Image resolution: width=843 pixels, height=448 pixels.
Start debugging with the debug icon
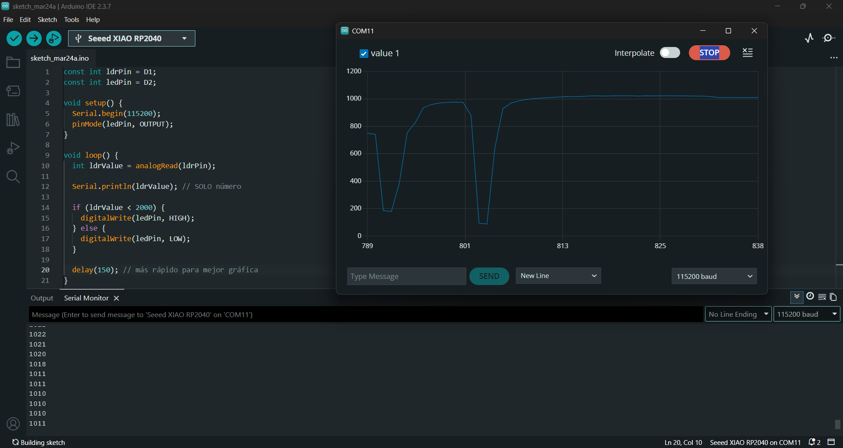(54, 39)
